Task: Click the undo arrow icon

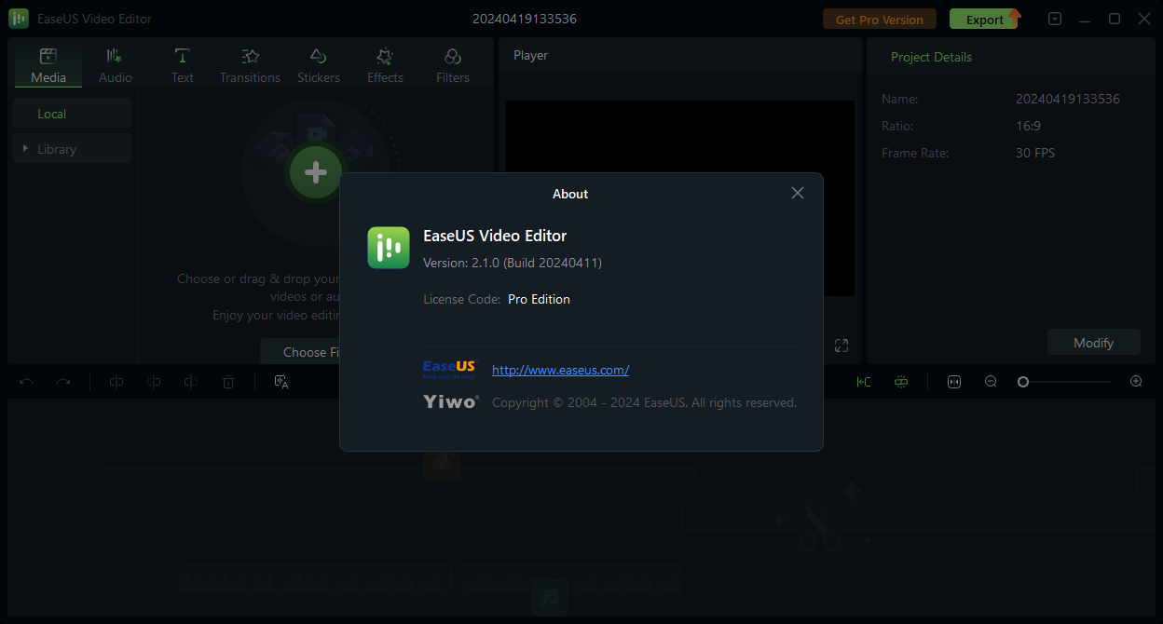Action: click(x=27, y=382)
